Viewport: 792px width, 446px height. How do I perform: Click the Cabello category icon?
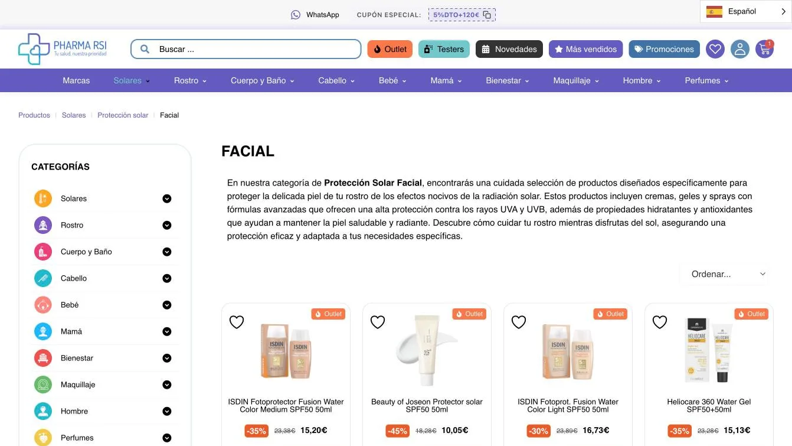(43, 278)
